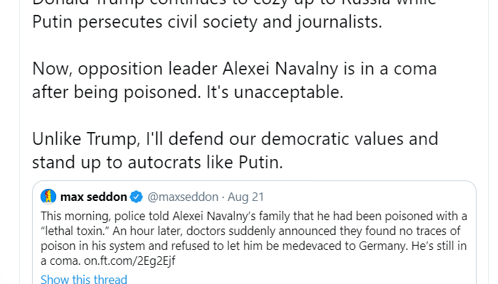Click the line 'Putin persecutes civil society and journalists'
The height and width of the screenshot is (284, 498).
(207, 22)
